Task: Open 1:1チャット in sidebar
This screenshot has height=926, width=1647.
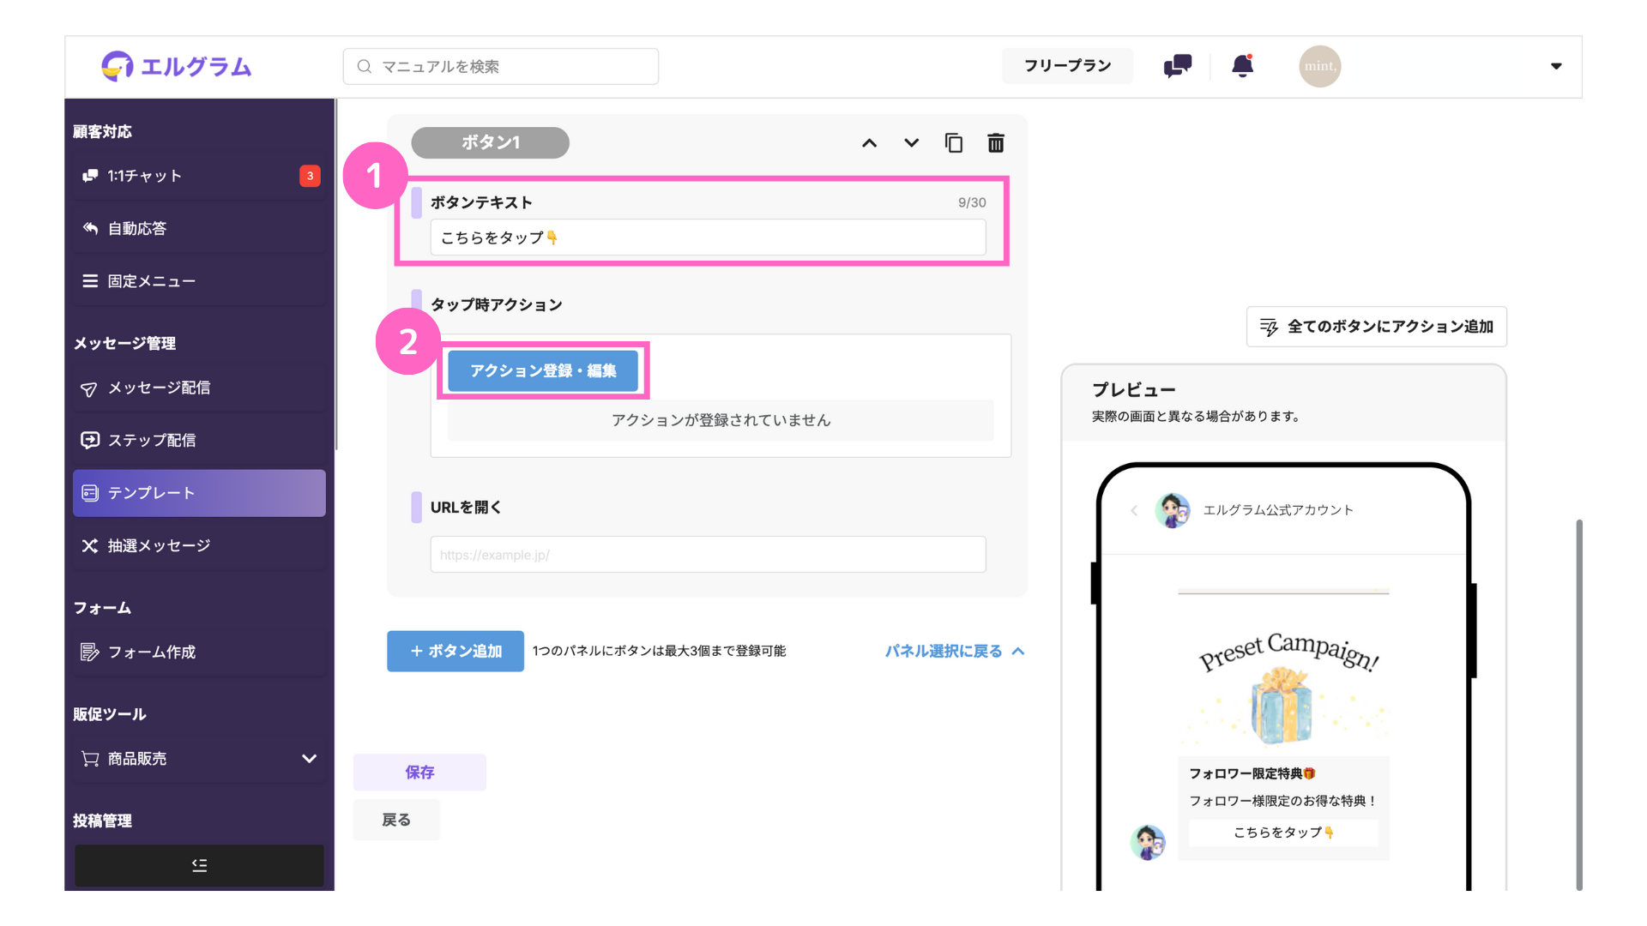Action: click(199, 176)
